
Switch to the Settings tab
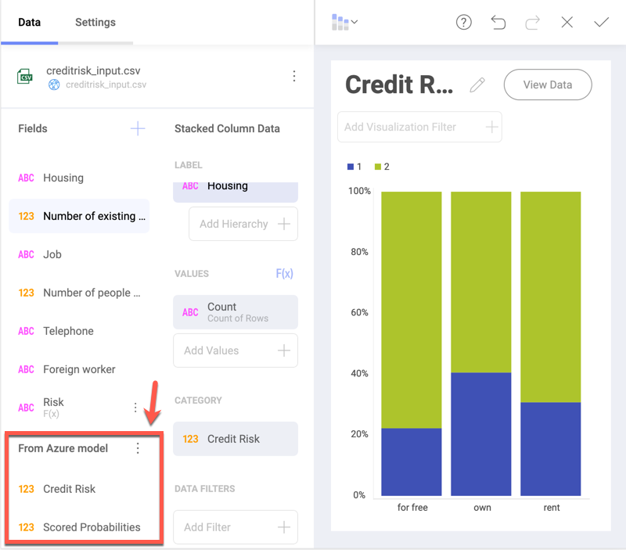click(x=95, y=22)
